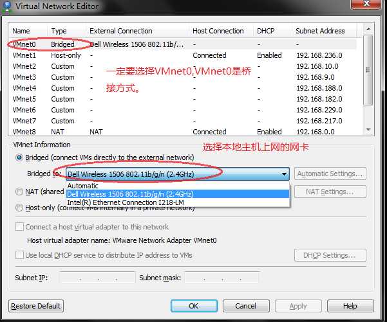Select the Host-only radio button
This screenshot has height=322, width=387.
coord(19,208)
